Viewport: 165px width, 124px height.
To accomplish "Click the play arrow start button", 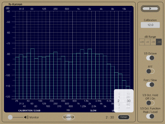I will 150,9.
